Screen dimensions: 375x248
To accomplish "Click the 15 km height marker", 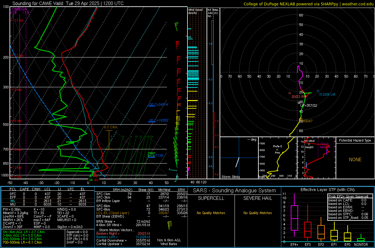I will 18,20.
